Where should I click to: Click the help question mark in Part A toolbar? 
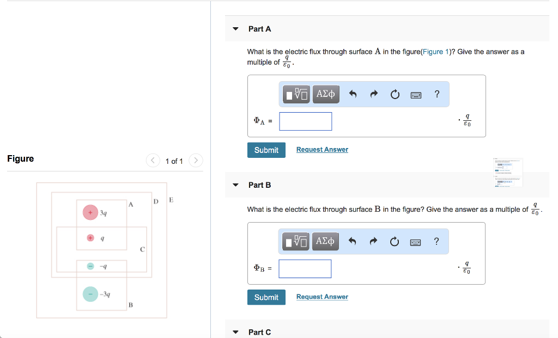coord(436,94)
